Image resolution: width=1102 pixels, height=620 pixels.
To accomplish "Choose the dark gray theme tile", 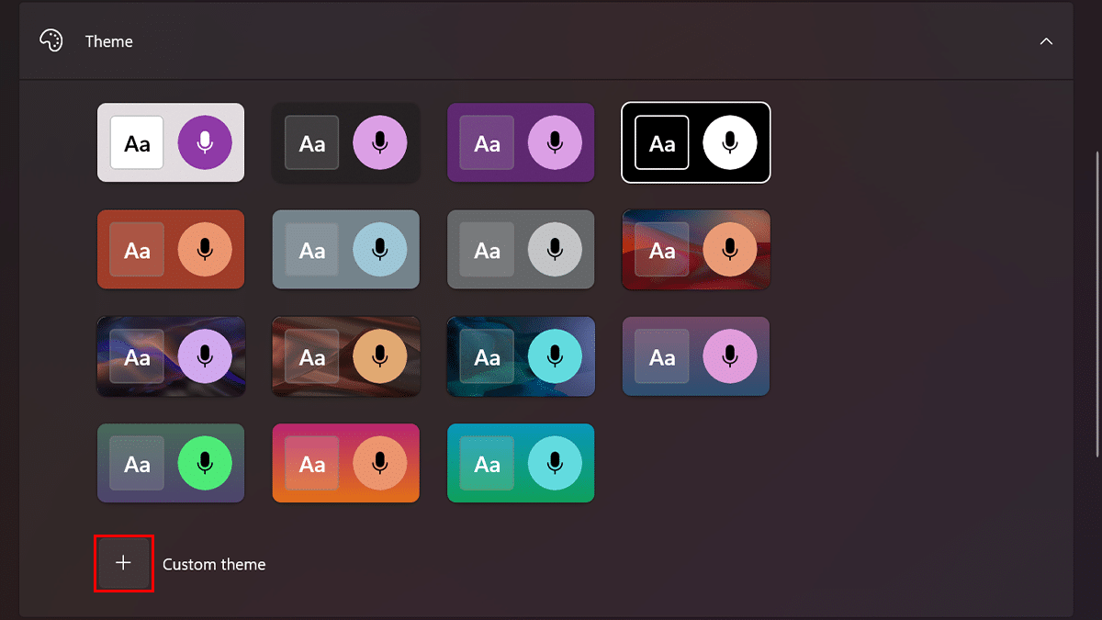I will point(345,142).
